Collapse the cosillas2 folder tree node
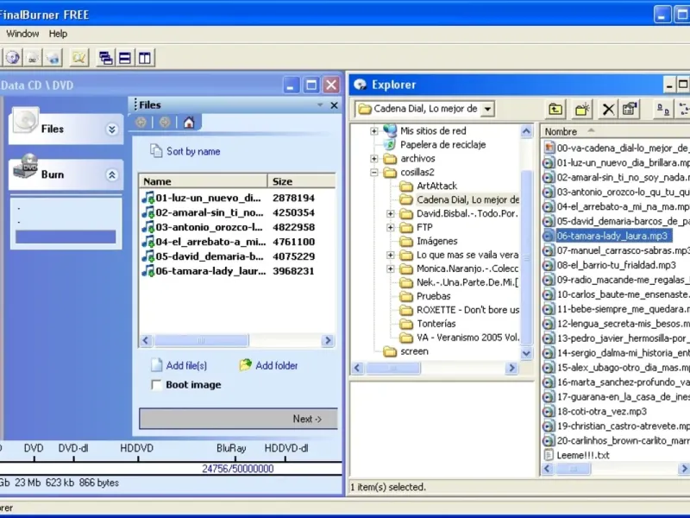The height and width of the screenshot is (518, 690). [x=374, y=172]
